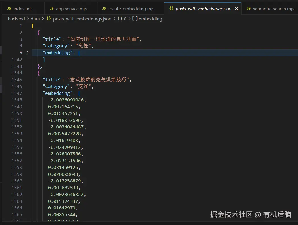Click line number 1547 in the gutter
Viewport: 298px width, 225px height.
[x=17, y=93]
